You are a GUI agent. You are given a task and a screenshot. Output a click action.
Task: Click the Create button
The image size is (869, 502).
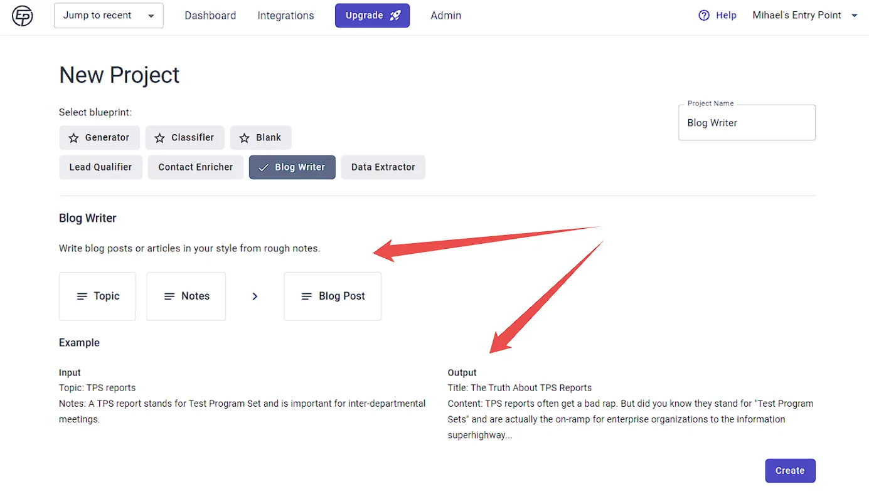tap(790, 471)
